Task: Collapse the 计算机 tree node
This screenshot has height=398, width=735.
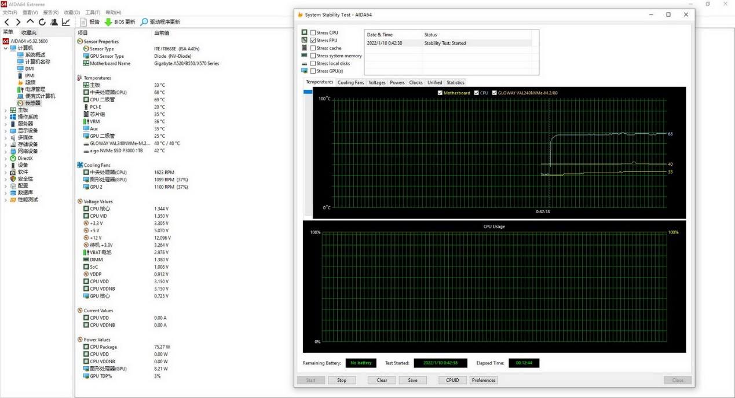Action: 6,48
